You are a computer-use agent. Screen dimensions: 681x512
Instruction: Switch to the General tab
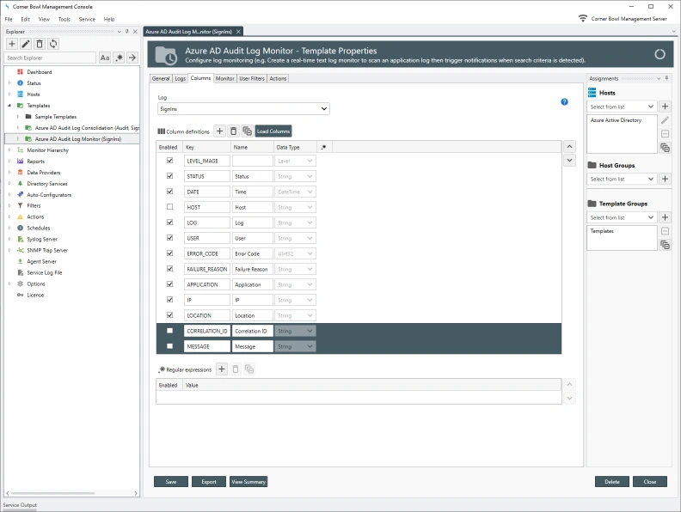161,78
